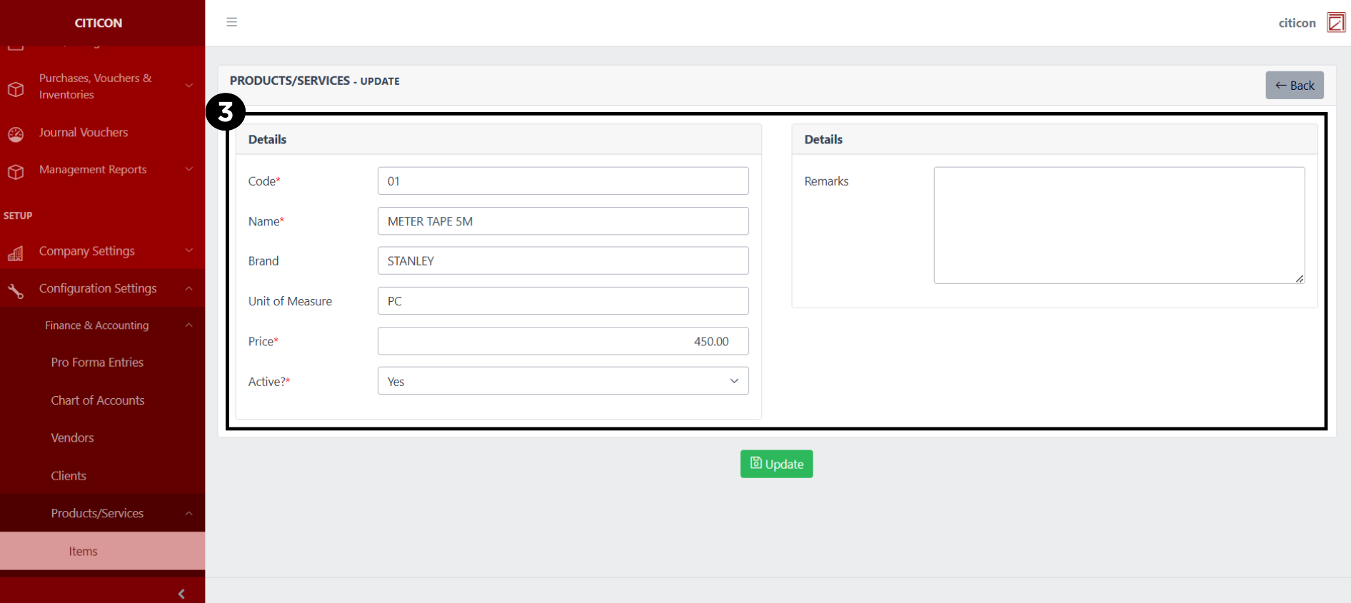
Task: Click the Brand field with STANLEY
Action: pos(563,260)
